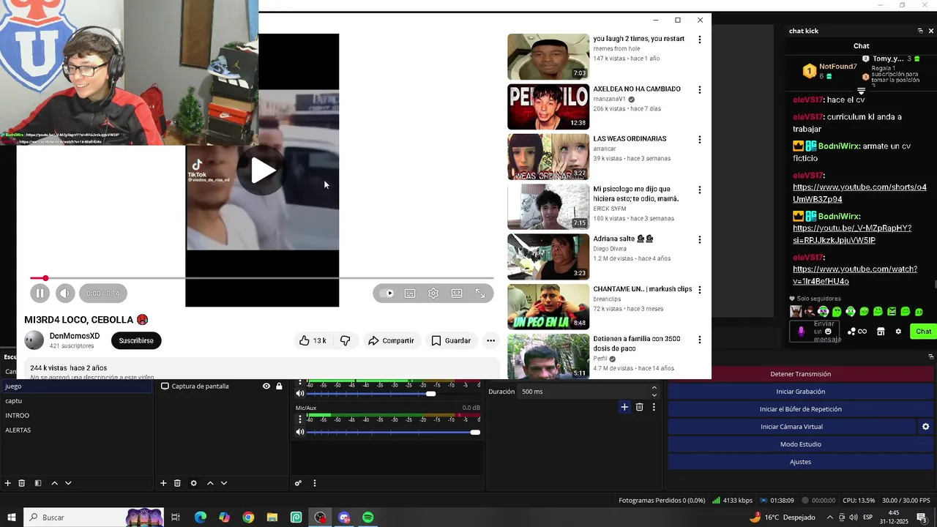Viewport: 937px width, 527px height.
Task: Toggle subtitles in the YouTube player
Action: click(410, 294)
